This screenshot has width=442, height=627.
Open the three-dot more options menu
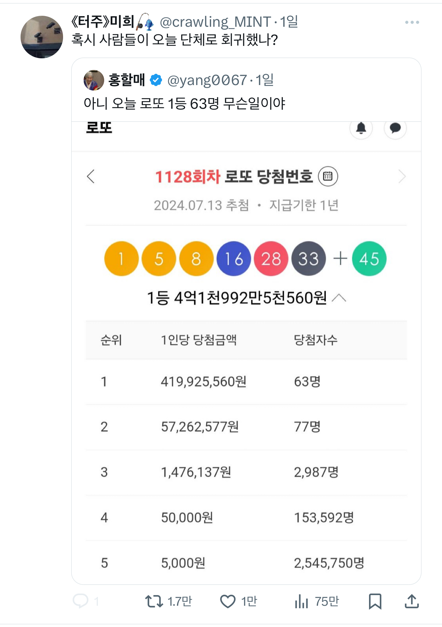click(412, 22)
